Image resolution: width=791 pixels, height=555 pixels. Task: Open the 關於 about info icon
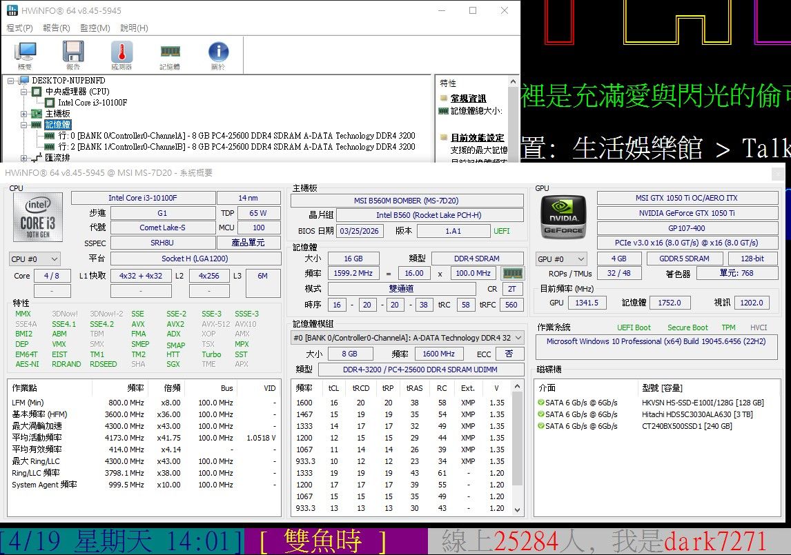(218, 55)
